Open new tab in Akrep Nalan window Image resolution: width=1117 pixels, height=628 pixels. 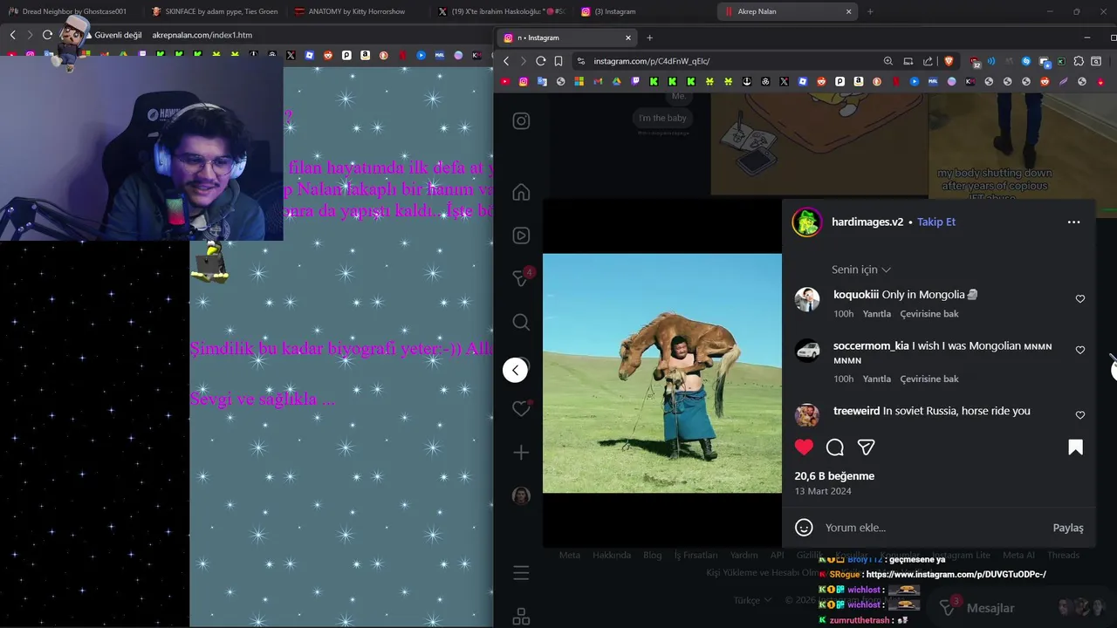(870, 11)
